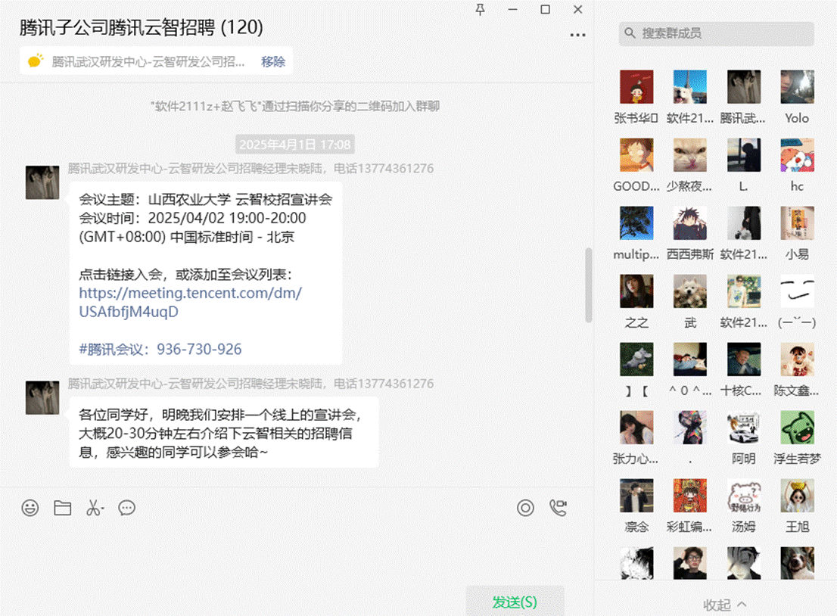Viewport: 837px width, 616px height.
Task: Open sender avatar of 各位同学好 message
Action: (x=42, y=398)
